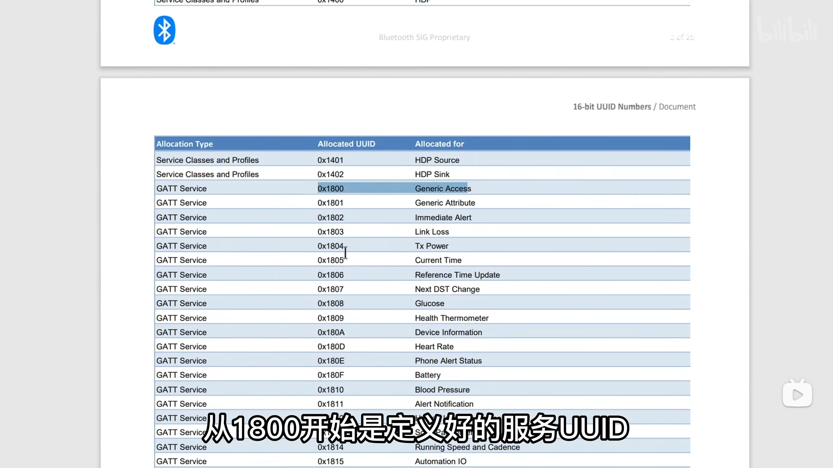Click the Allocated for column header
This screenshot has width=833, height=468.
coord(439,144)
